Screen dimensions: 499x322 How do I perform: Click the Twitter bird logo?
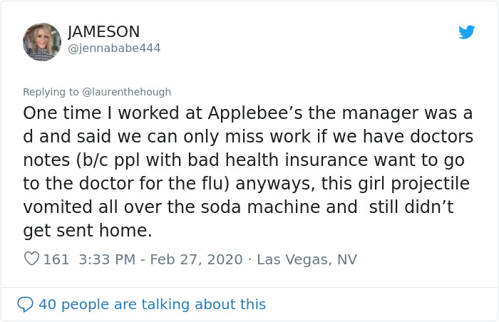pos(466,32)
